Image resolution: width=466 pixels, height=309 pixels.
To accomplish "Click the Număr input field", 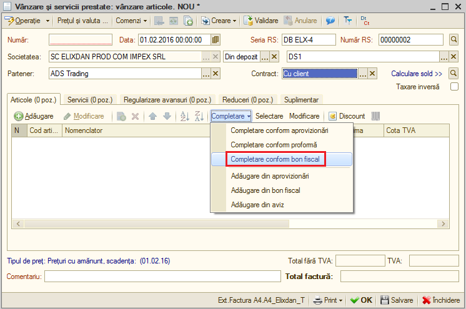I will tap(81, 39).
